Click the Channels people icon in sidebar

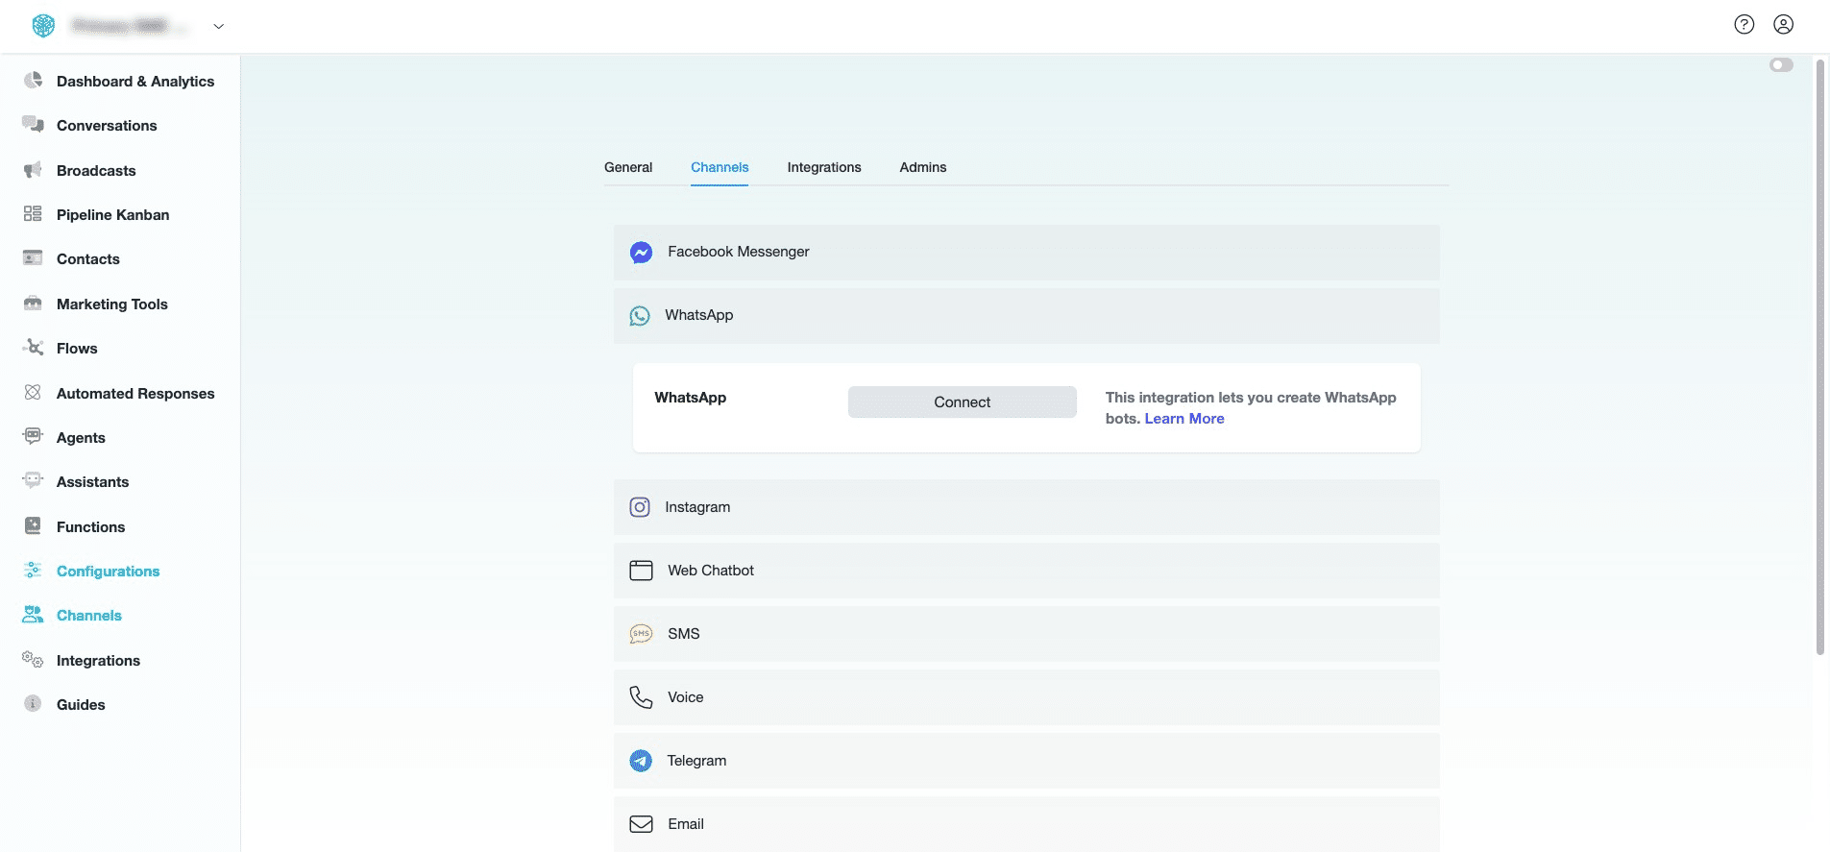tap(33, 615)
